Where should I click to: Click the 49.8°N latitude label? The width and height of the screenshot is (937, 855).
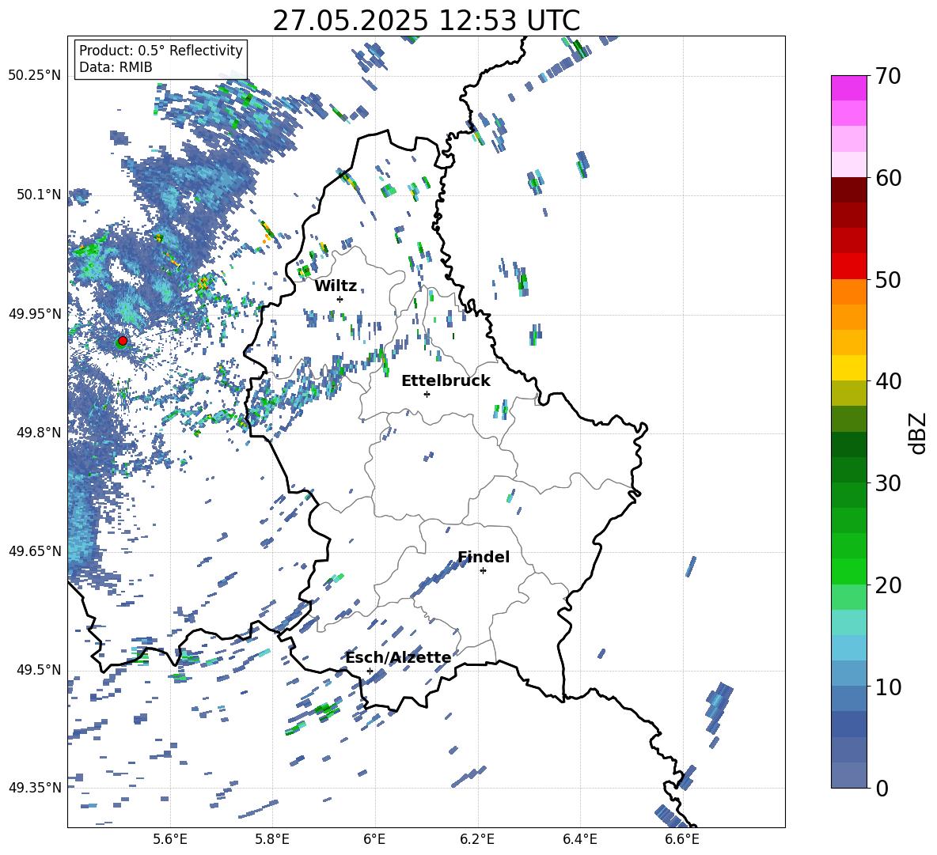39,433
